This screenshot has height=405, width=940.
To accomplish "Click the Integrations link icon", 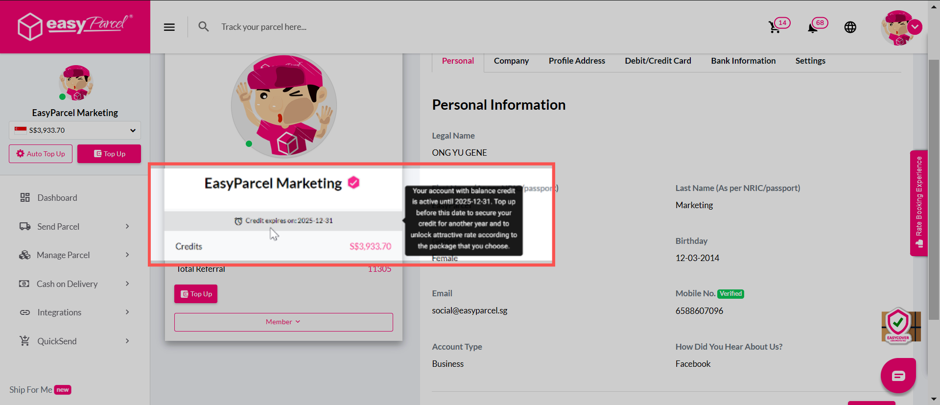I will click(x=25, y=312).
